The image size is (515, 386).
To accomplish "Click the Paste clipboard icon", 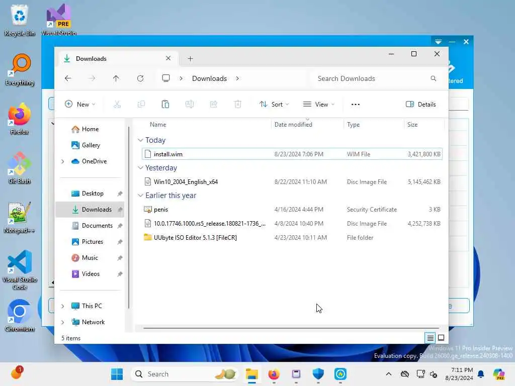I will click(x=165, y=105).
